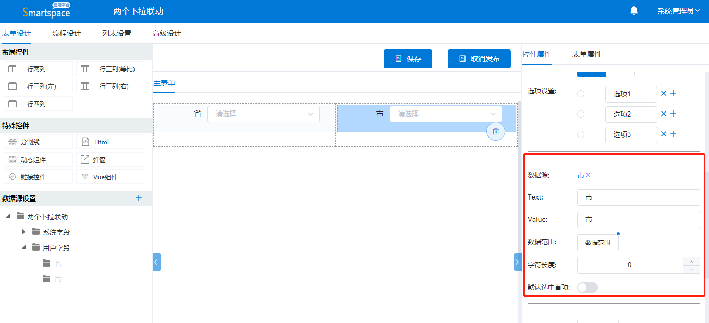Expand the 系统字段 tree node
709x323 pixels.
[x=23, y=232]
